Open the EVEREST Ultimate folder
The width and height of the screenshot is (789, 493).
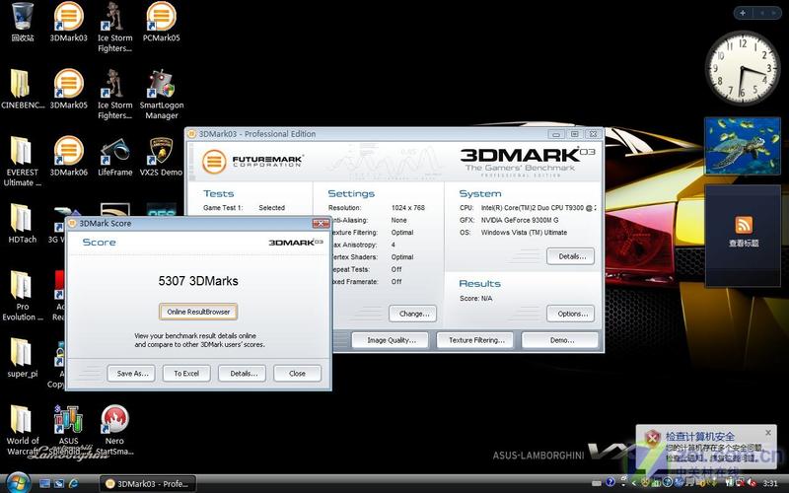[x=22, y=162]
